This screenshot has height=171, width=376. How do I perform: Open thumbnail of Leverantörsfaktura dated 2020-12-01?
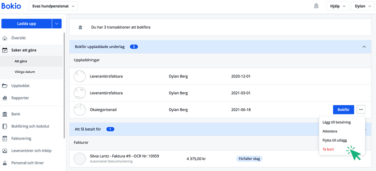pyautogui.click(x=80, y=76)
